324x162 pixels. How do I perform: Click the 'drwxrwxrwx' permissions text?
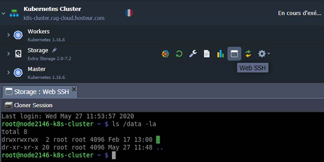(20, 140)
